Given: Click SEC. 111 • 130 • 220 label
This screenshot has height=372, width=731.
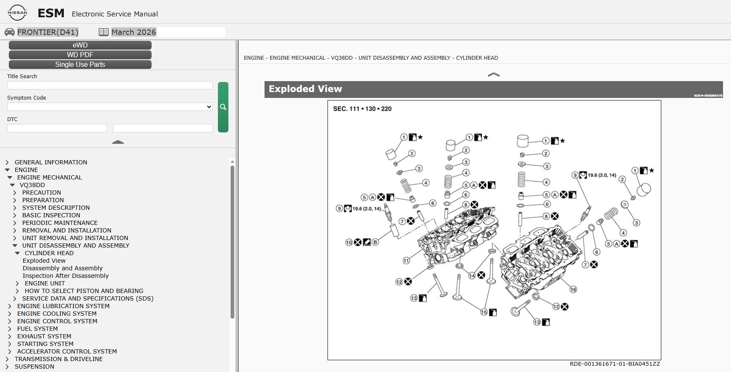Looking at the screenshot, I should pyautogui.click(x=362, y=108).
